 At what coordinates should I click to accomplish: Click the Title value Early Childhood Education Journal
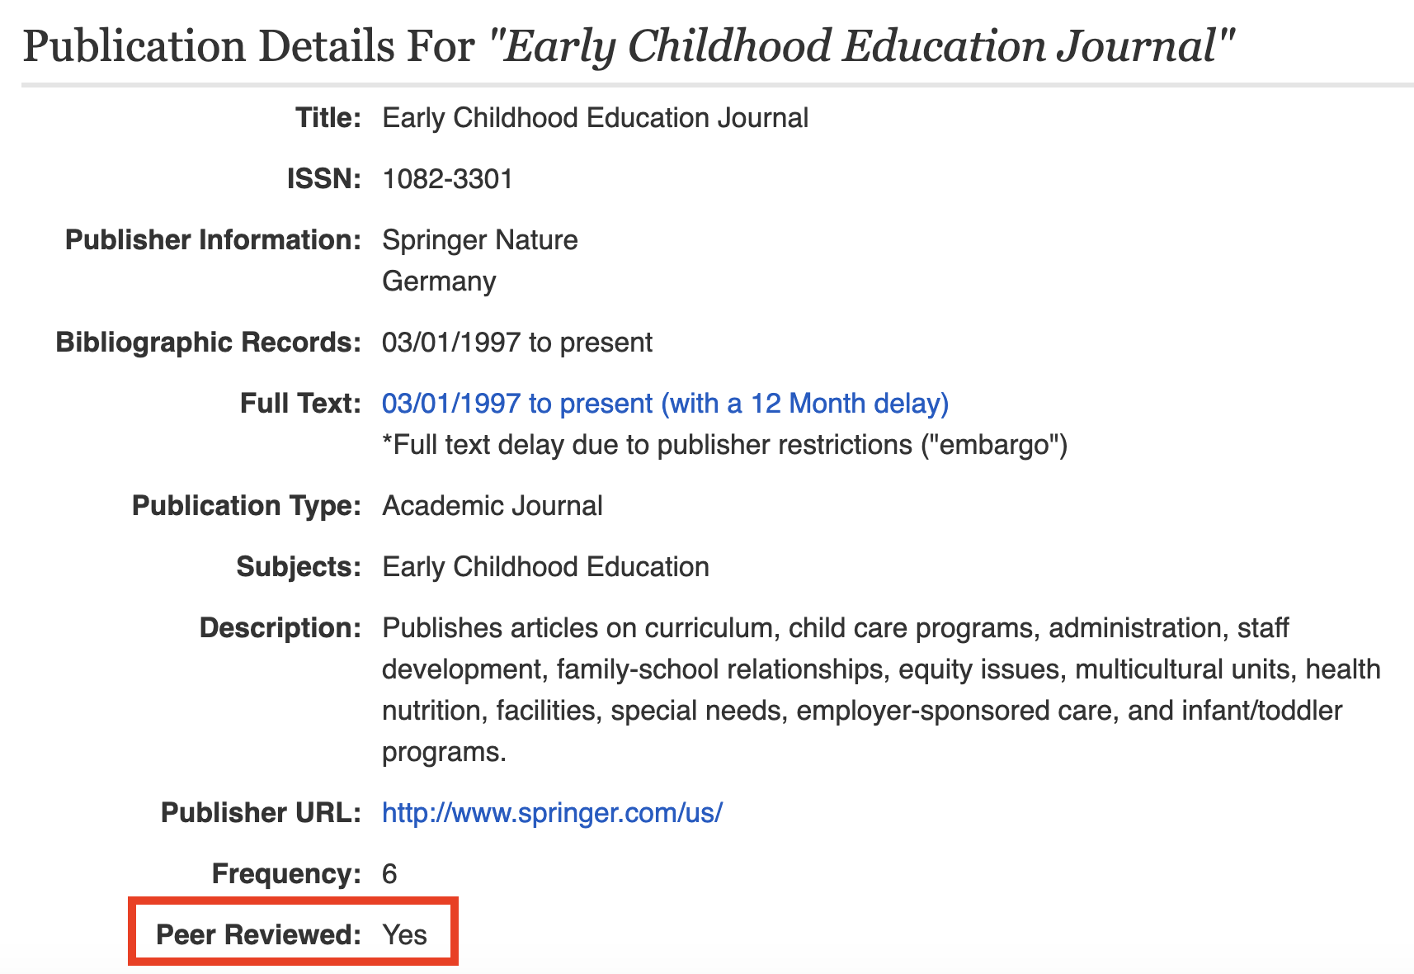[x=595, y=118]
